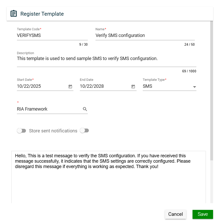
Task: Click the Start Date value 10/22/2025
Action: pos(29,86)
